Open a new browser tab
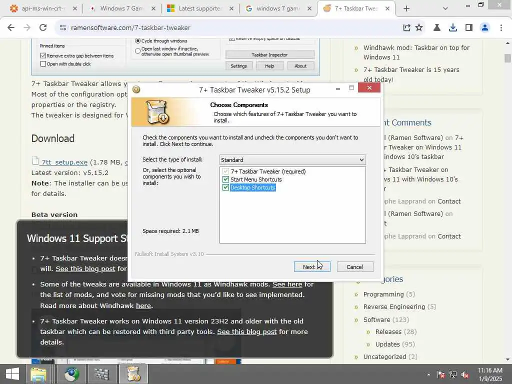Viewport: 512px width, 384px height. 406,8
